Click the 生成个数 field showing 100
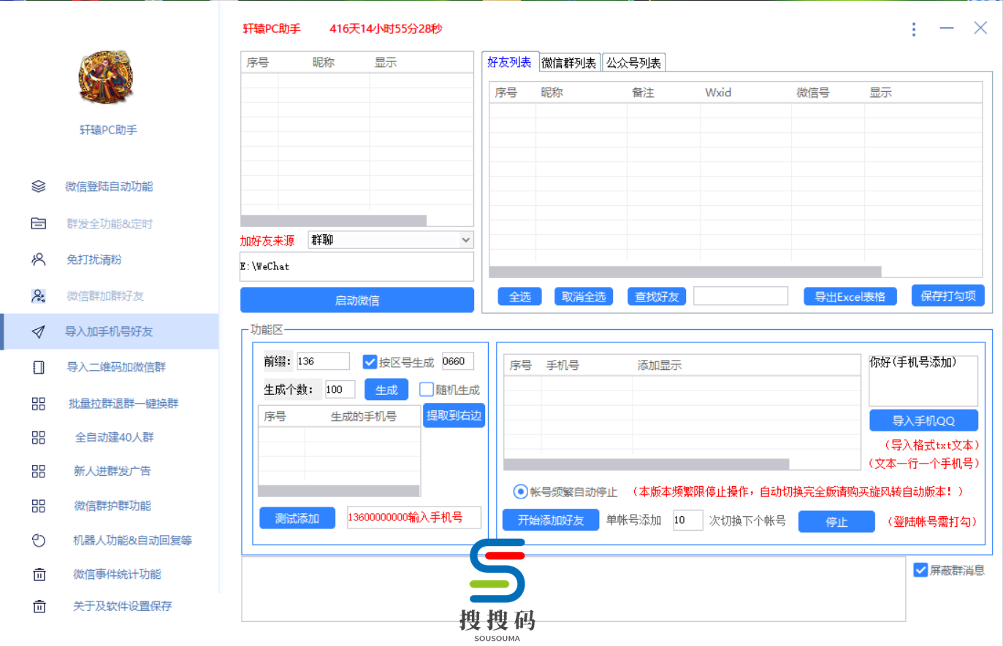 340,390
